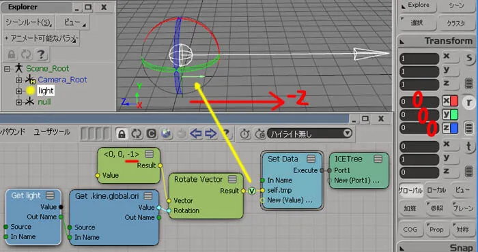Activate the r rotate tool button

469,103
